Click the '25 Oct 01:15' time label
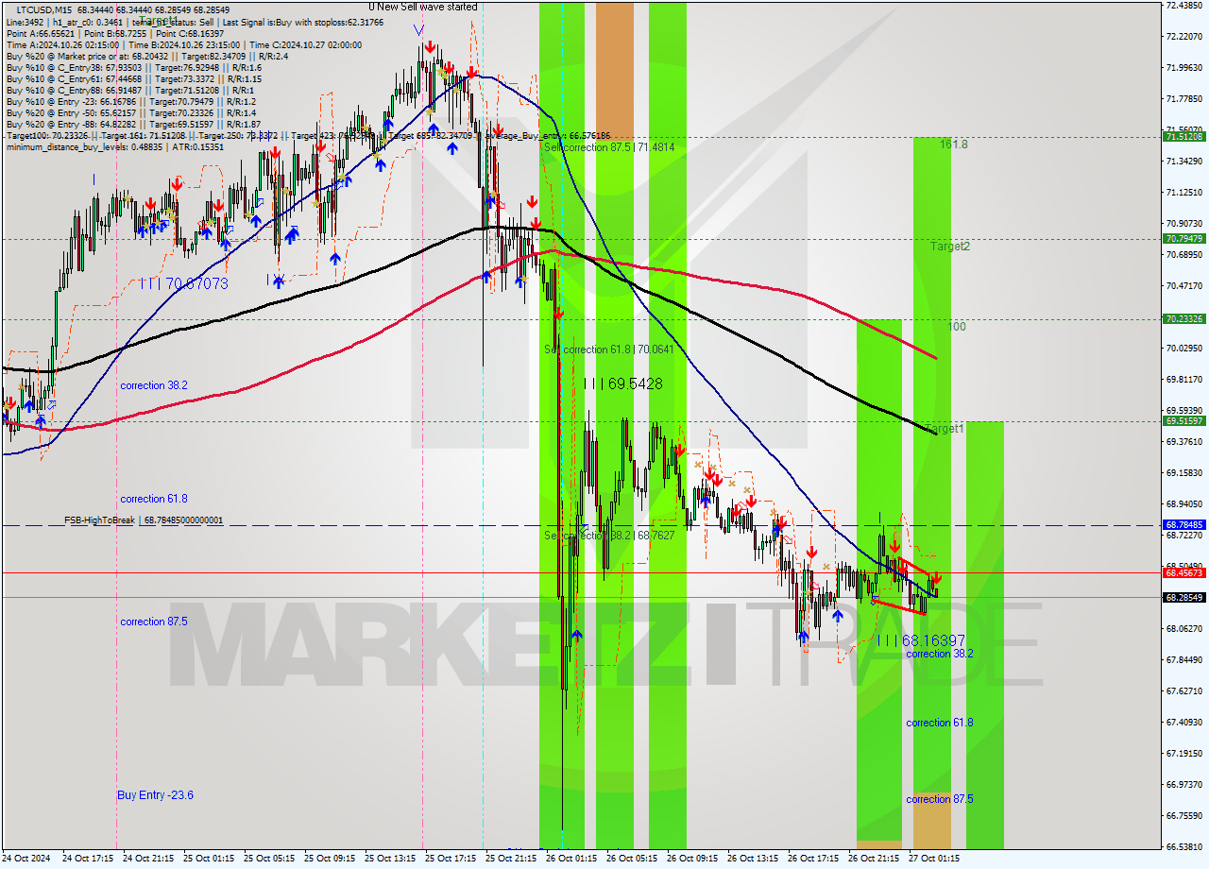Screen dimensions: 1209x869 (x=209, y=859)
